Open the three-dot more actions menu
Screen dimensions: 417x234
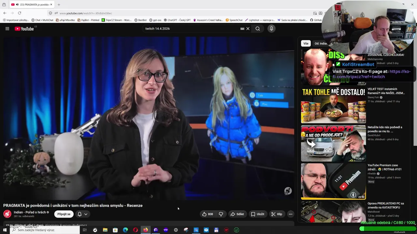(291, 214)
